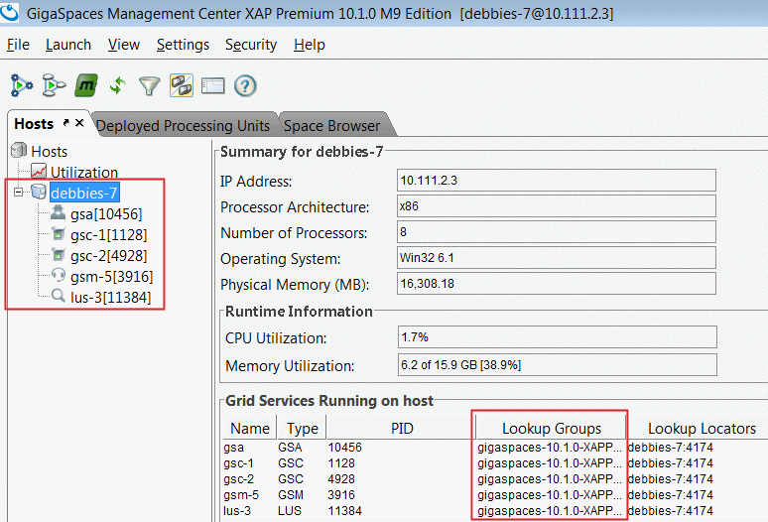
Task: Click the Memory Utilization field
Action: pos(558,365)
